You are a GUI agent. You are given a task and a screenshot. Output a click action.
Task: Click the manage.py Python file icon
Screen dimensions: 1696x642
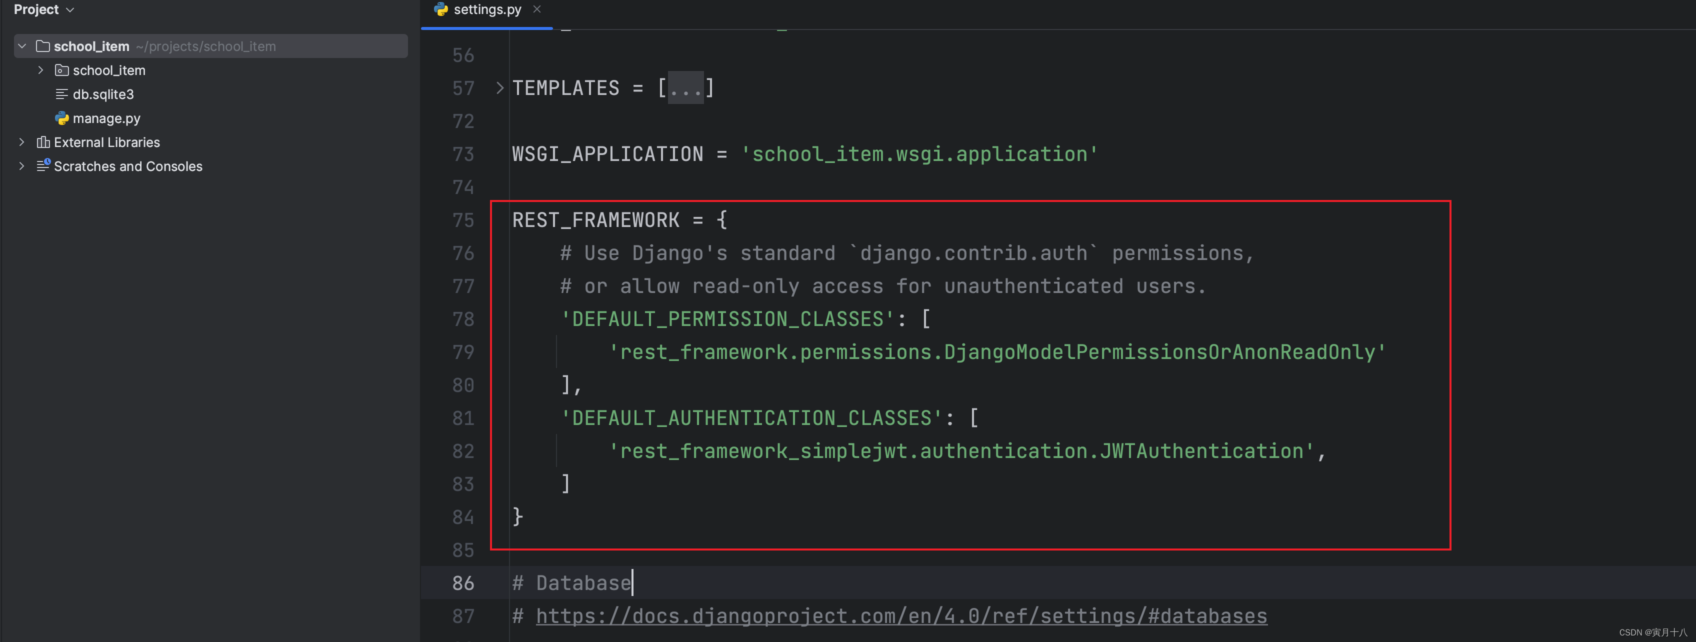62,118
